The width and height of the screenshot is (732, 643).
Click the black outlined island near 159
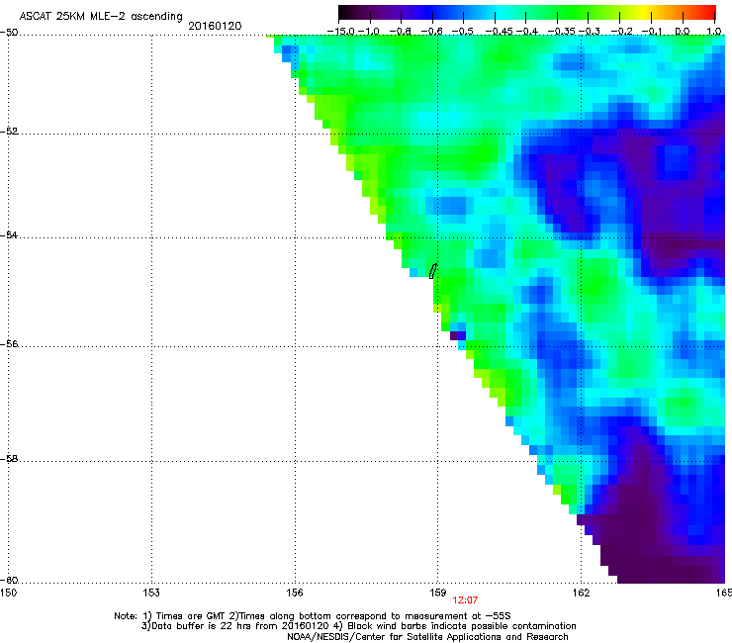tap(432, 271)
